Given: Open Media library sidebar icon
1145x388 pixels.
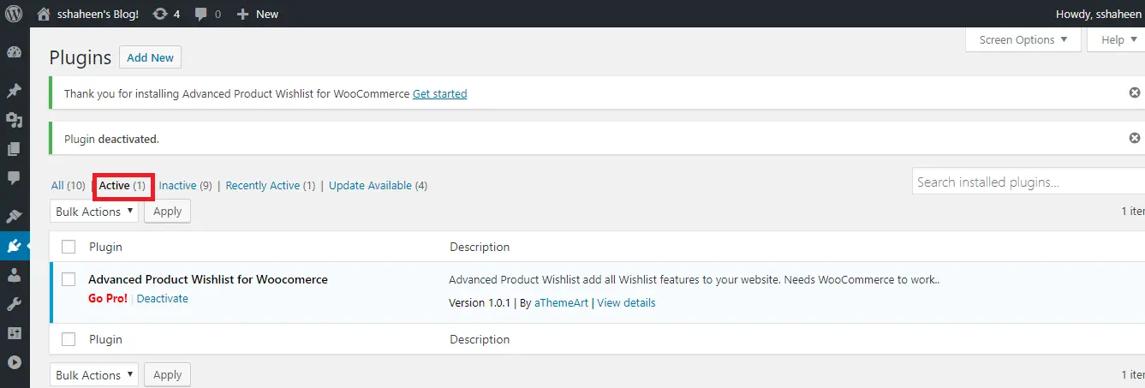Looking at the screenshot, I should click(14, 120).
